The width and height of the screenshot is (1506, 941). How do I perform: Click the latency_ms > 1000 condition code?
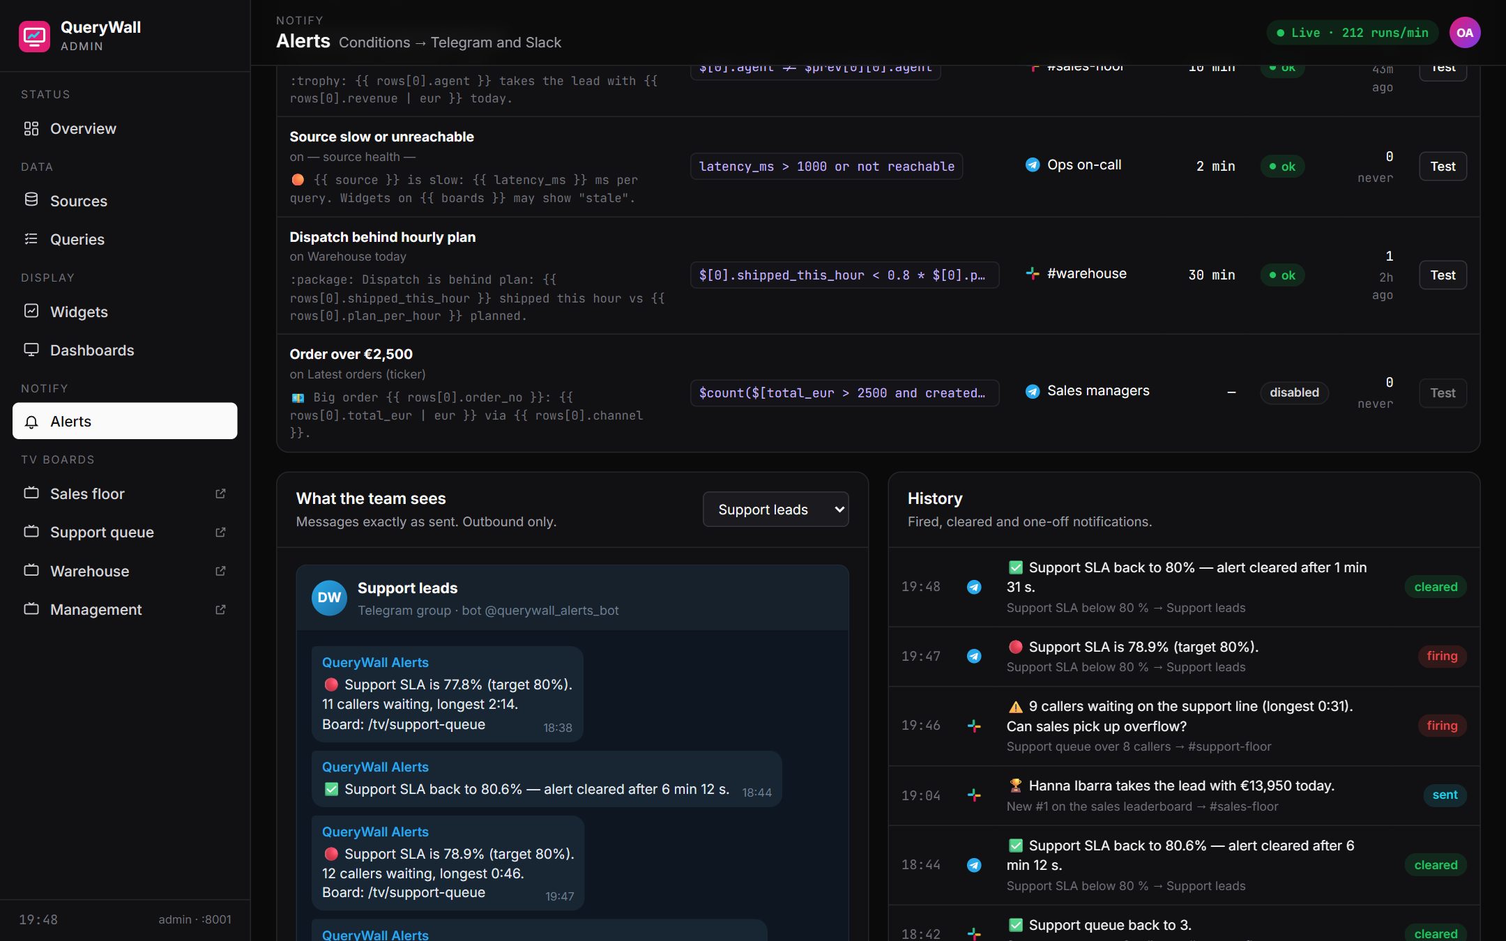point(826,167)
